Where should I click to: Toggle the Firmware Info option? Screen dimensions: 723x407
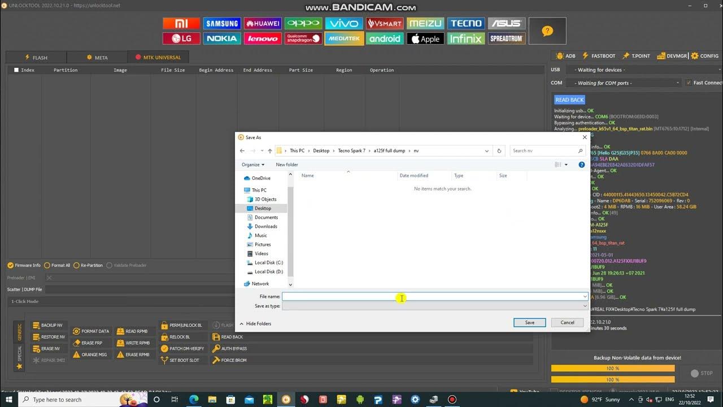(x=24, y=265)
